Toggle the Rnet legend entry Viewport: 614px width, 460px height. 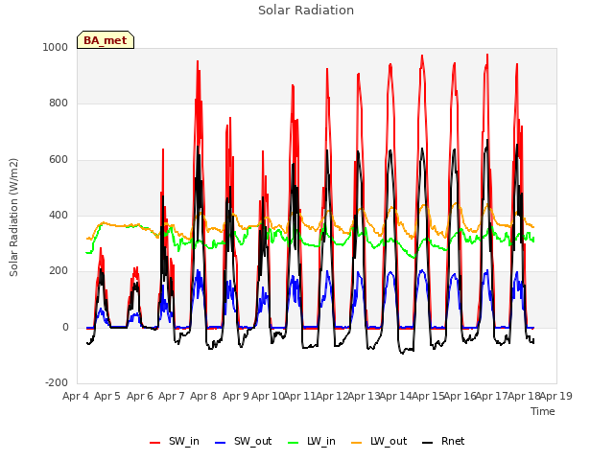pyautogui.click(x=443, y=441)
